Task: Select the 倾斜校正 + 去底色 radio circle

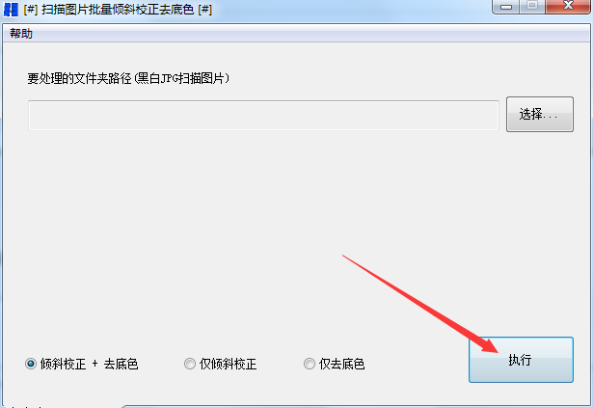Action: point(31,364)
